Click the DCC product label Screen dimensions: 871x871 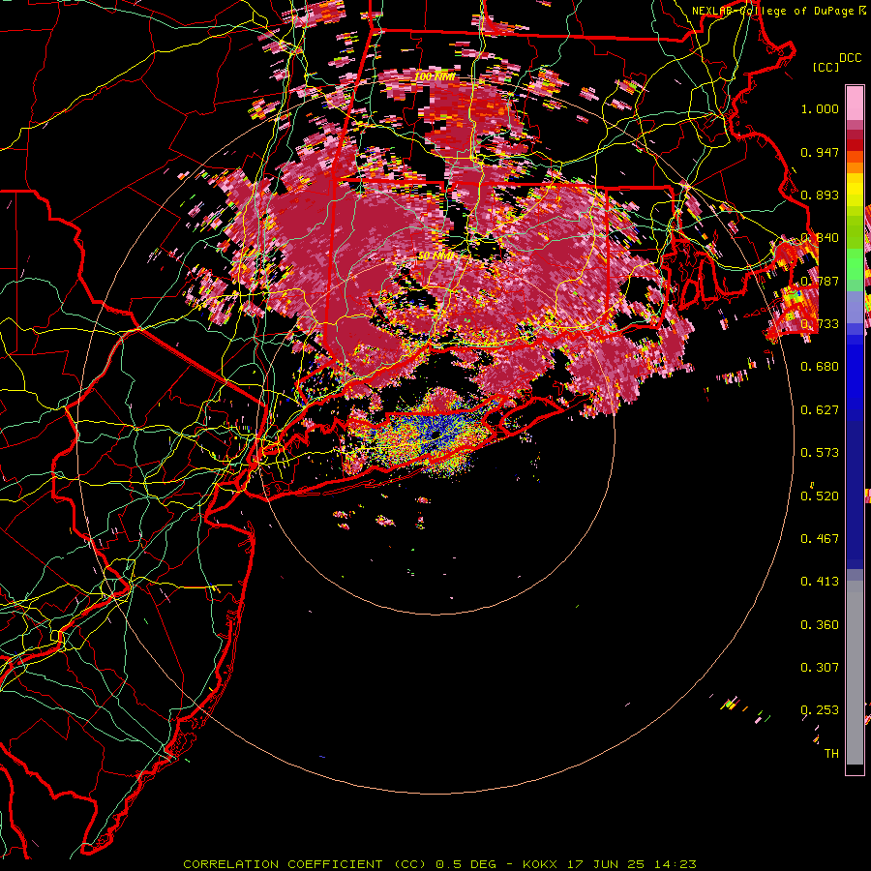(850, 57)
